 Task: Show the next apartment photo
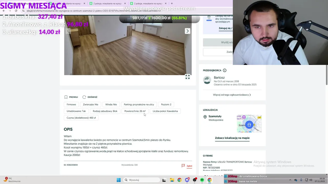pyautogui.click(x=188, y=31)
